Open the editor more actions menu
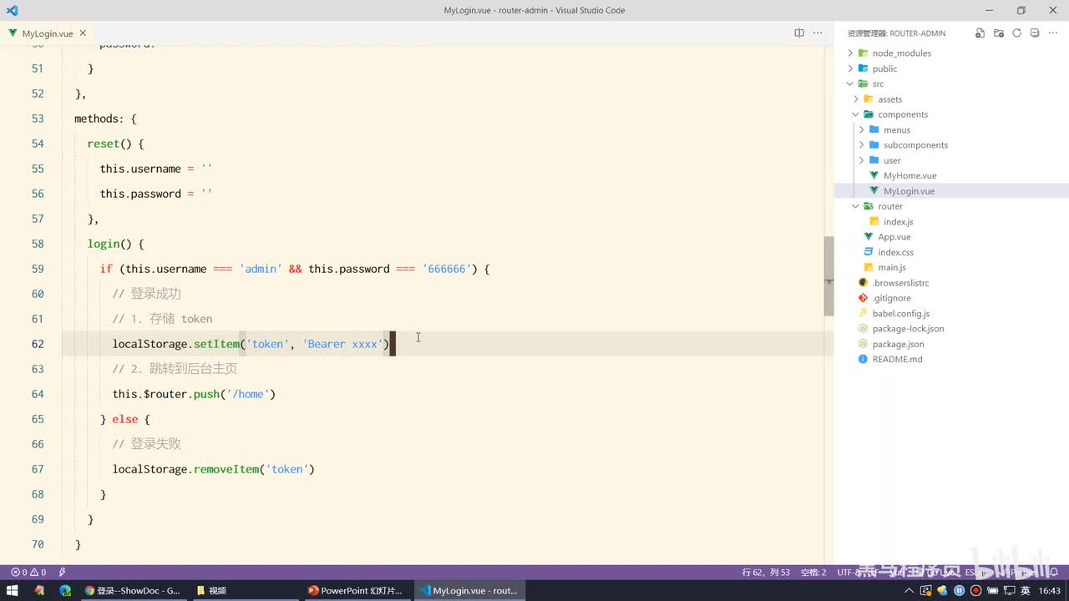Image resolution: width=1069 pixels, height=601 pixels. 819,33
